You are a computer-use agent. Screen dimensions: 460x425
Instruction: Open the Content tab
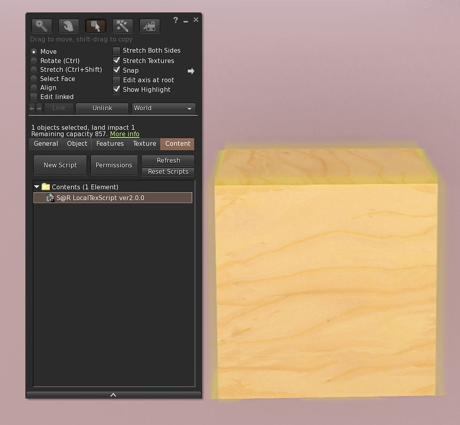[177, 144]
